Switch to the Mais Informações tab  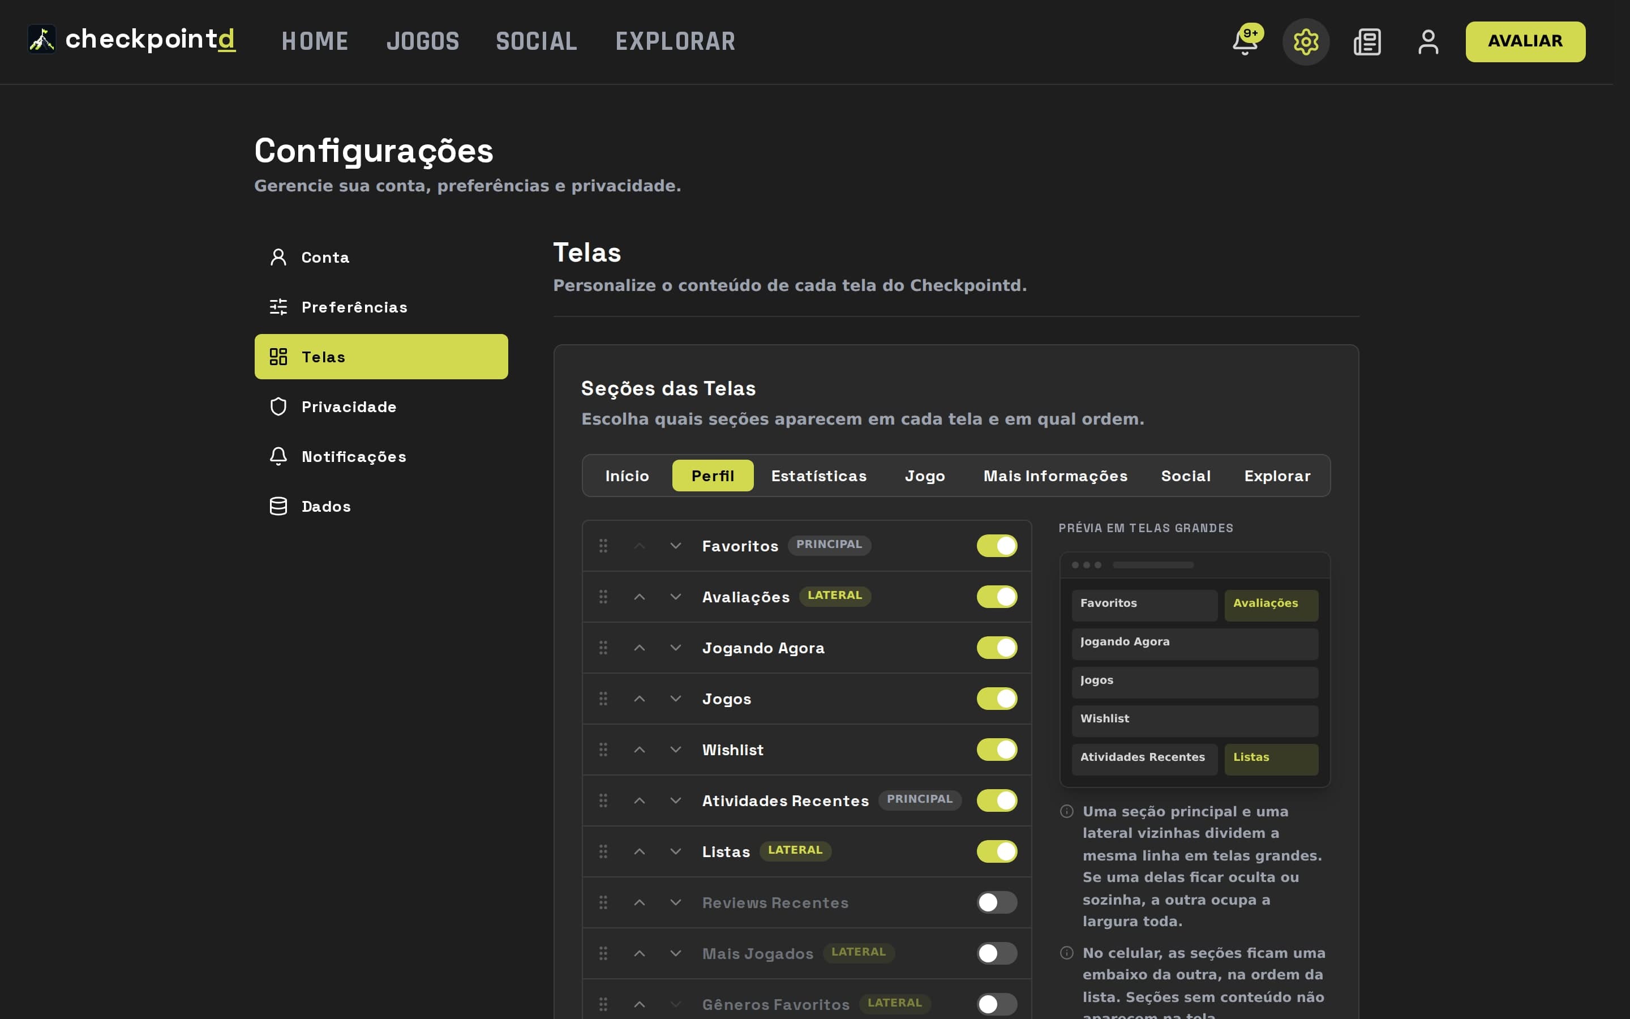(1055, 475)
